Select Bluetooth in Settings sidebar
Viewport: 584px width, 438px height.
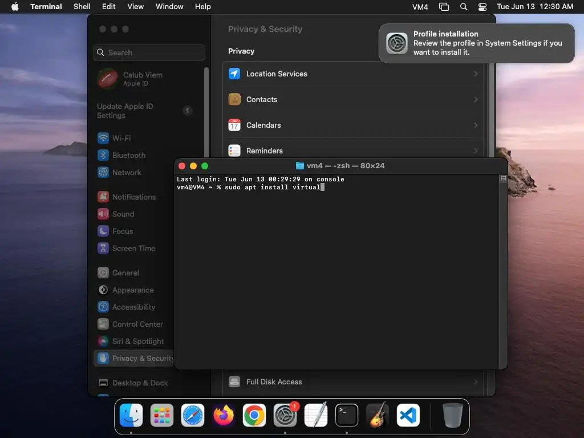(x=129, y=155)
